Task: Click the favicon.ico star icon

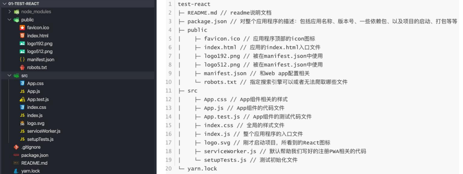Action: tap(22, 28)
